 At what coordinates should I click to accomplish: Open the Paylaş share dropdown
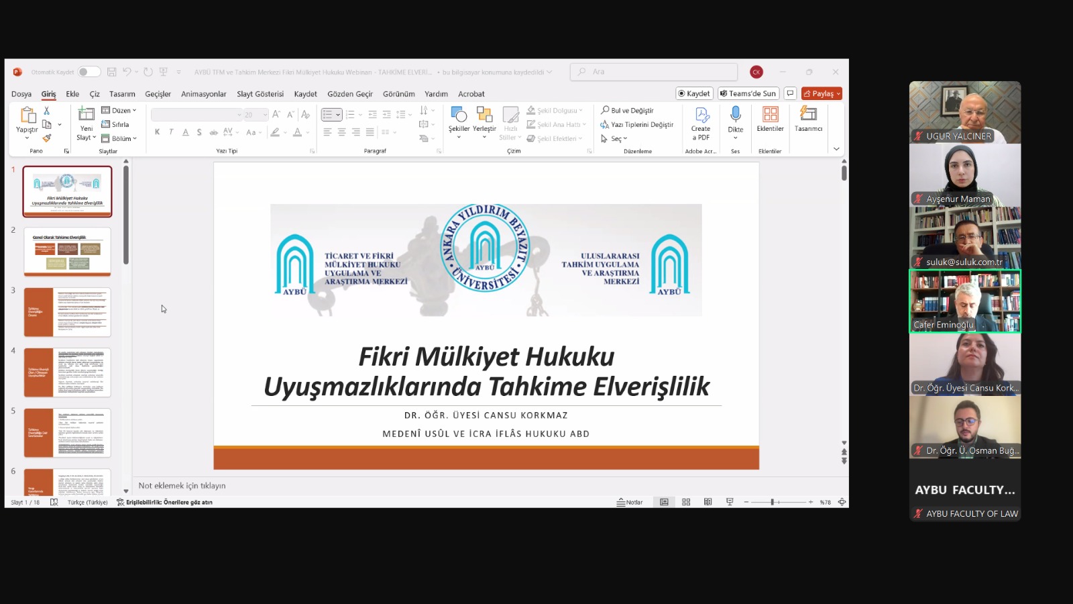click(822, 93)
